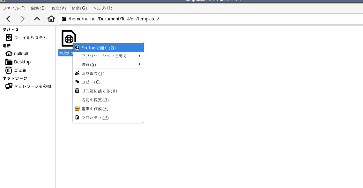
Task: Open the 編集(E) menu
Action: [x=38, y=8]
